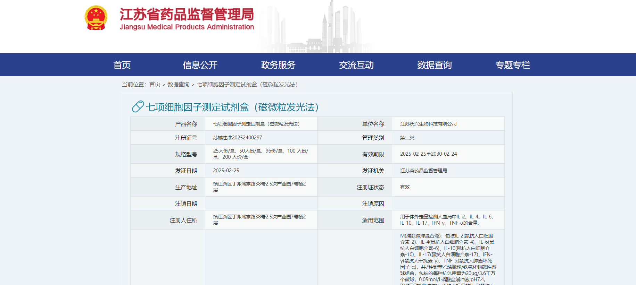Select company name 江苏沃兴生物科技有限公司
The height and width of the screenshot is (285, 636).
428,124
